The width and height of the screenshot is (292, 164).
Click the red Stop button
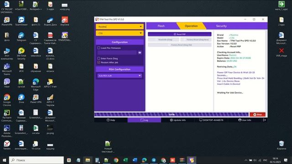(x=257, y=114)
